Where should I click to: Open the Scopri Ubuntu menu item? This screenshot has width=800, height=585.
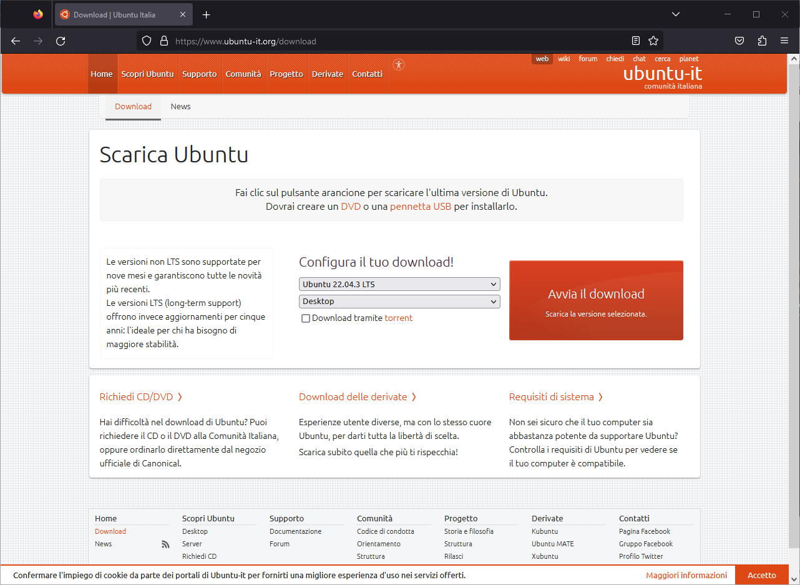pyautogui.click(x=147, y=74)
